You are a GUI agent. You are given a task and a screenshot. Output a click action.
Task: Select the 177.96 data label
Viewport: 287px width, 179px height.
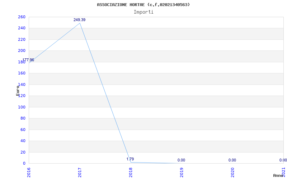pos(28,60)
